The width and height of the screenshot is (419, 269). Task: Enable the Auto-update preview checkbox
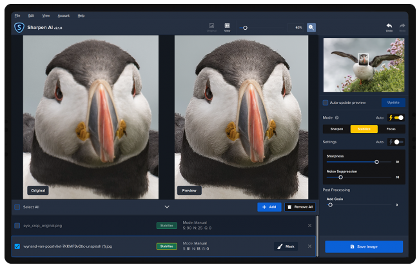tap(326, 103)
